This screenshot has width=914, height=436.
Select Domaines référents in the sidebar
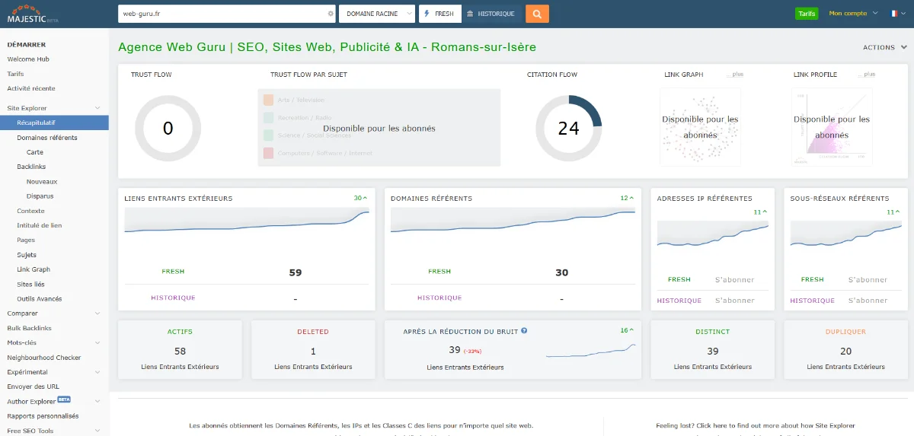(x=46, y=138)
